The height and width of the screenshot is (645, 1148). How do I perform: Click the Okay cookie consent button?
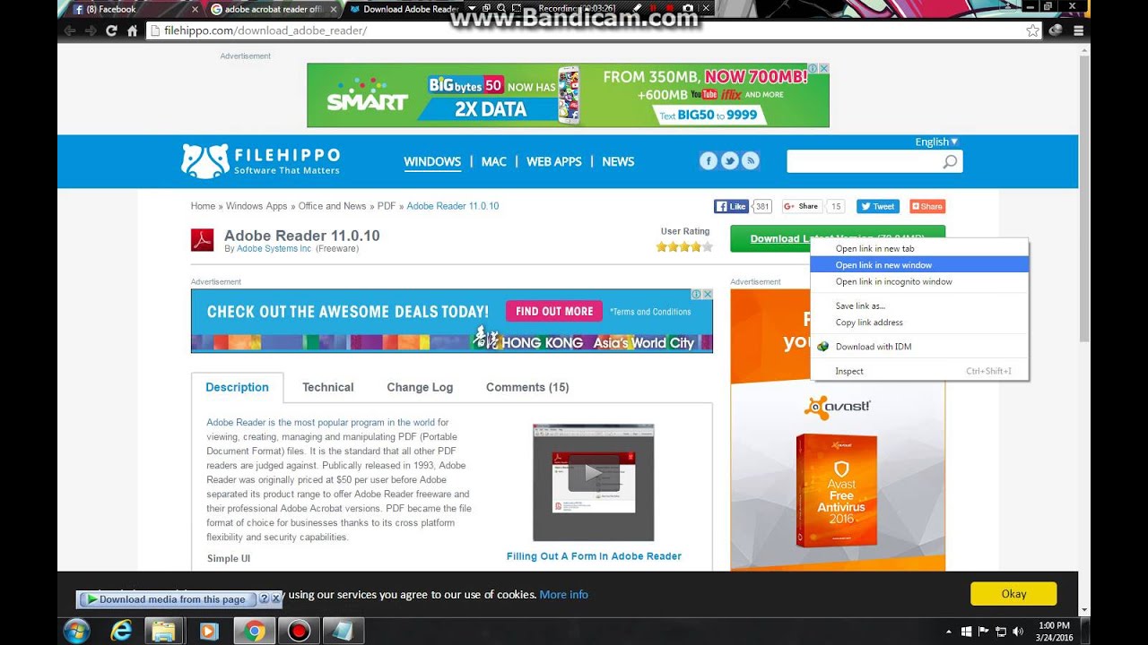1013,594
